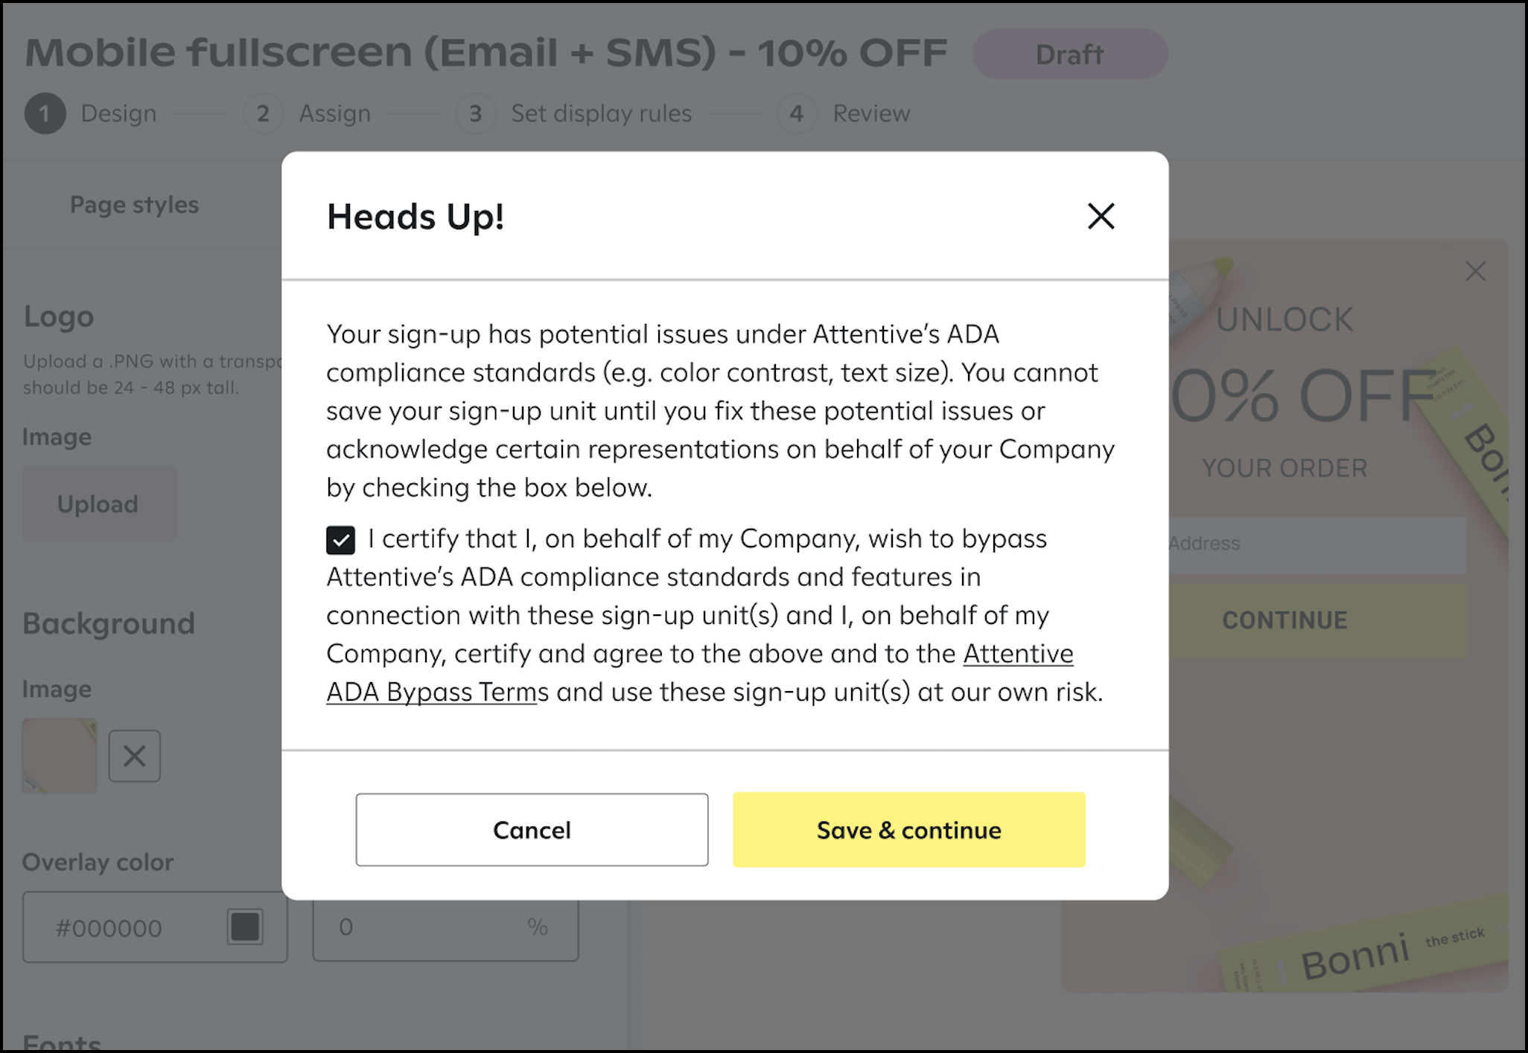Upload a logo image
Image resolution: width=1528 pixels, height=1053 pixels.
(x=99, y=504)
